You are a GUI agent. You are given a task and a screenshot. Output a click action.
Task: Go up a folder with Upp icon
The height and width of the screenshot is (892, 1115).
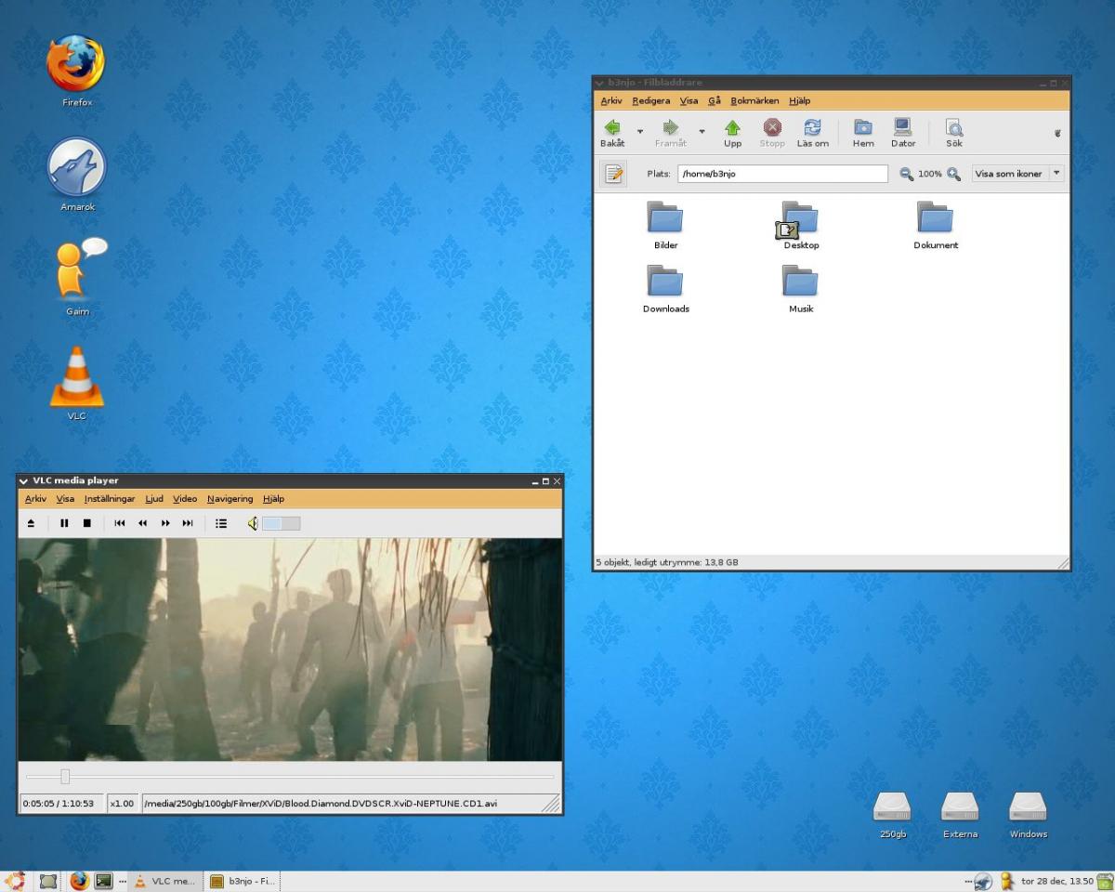coord(732,133)
